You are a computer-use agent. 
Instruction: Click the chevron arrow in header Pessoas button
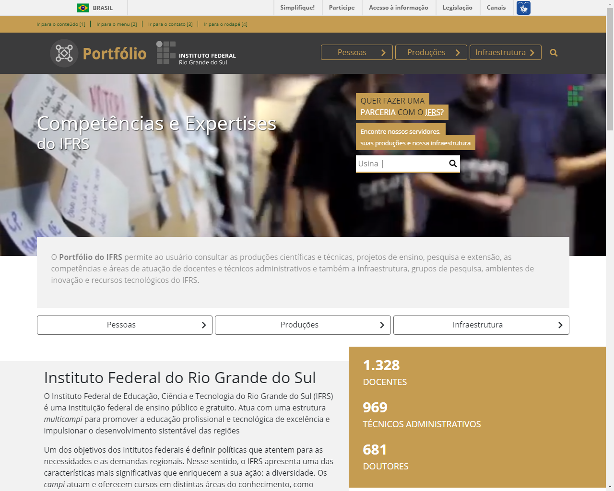(x=383, y=53)
